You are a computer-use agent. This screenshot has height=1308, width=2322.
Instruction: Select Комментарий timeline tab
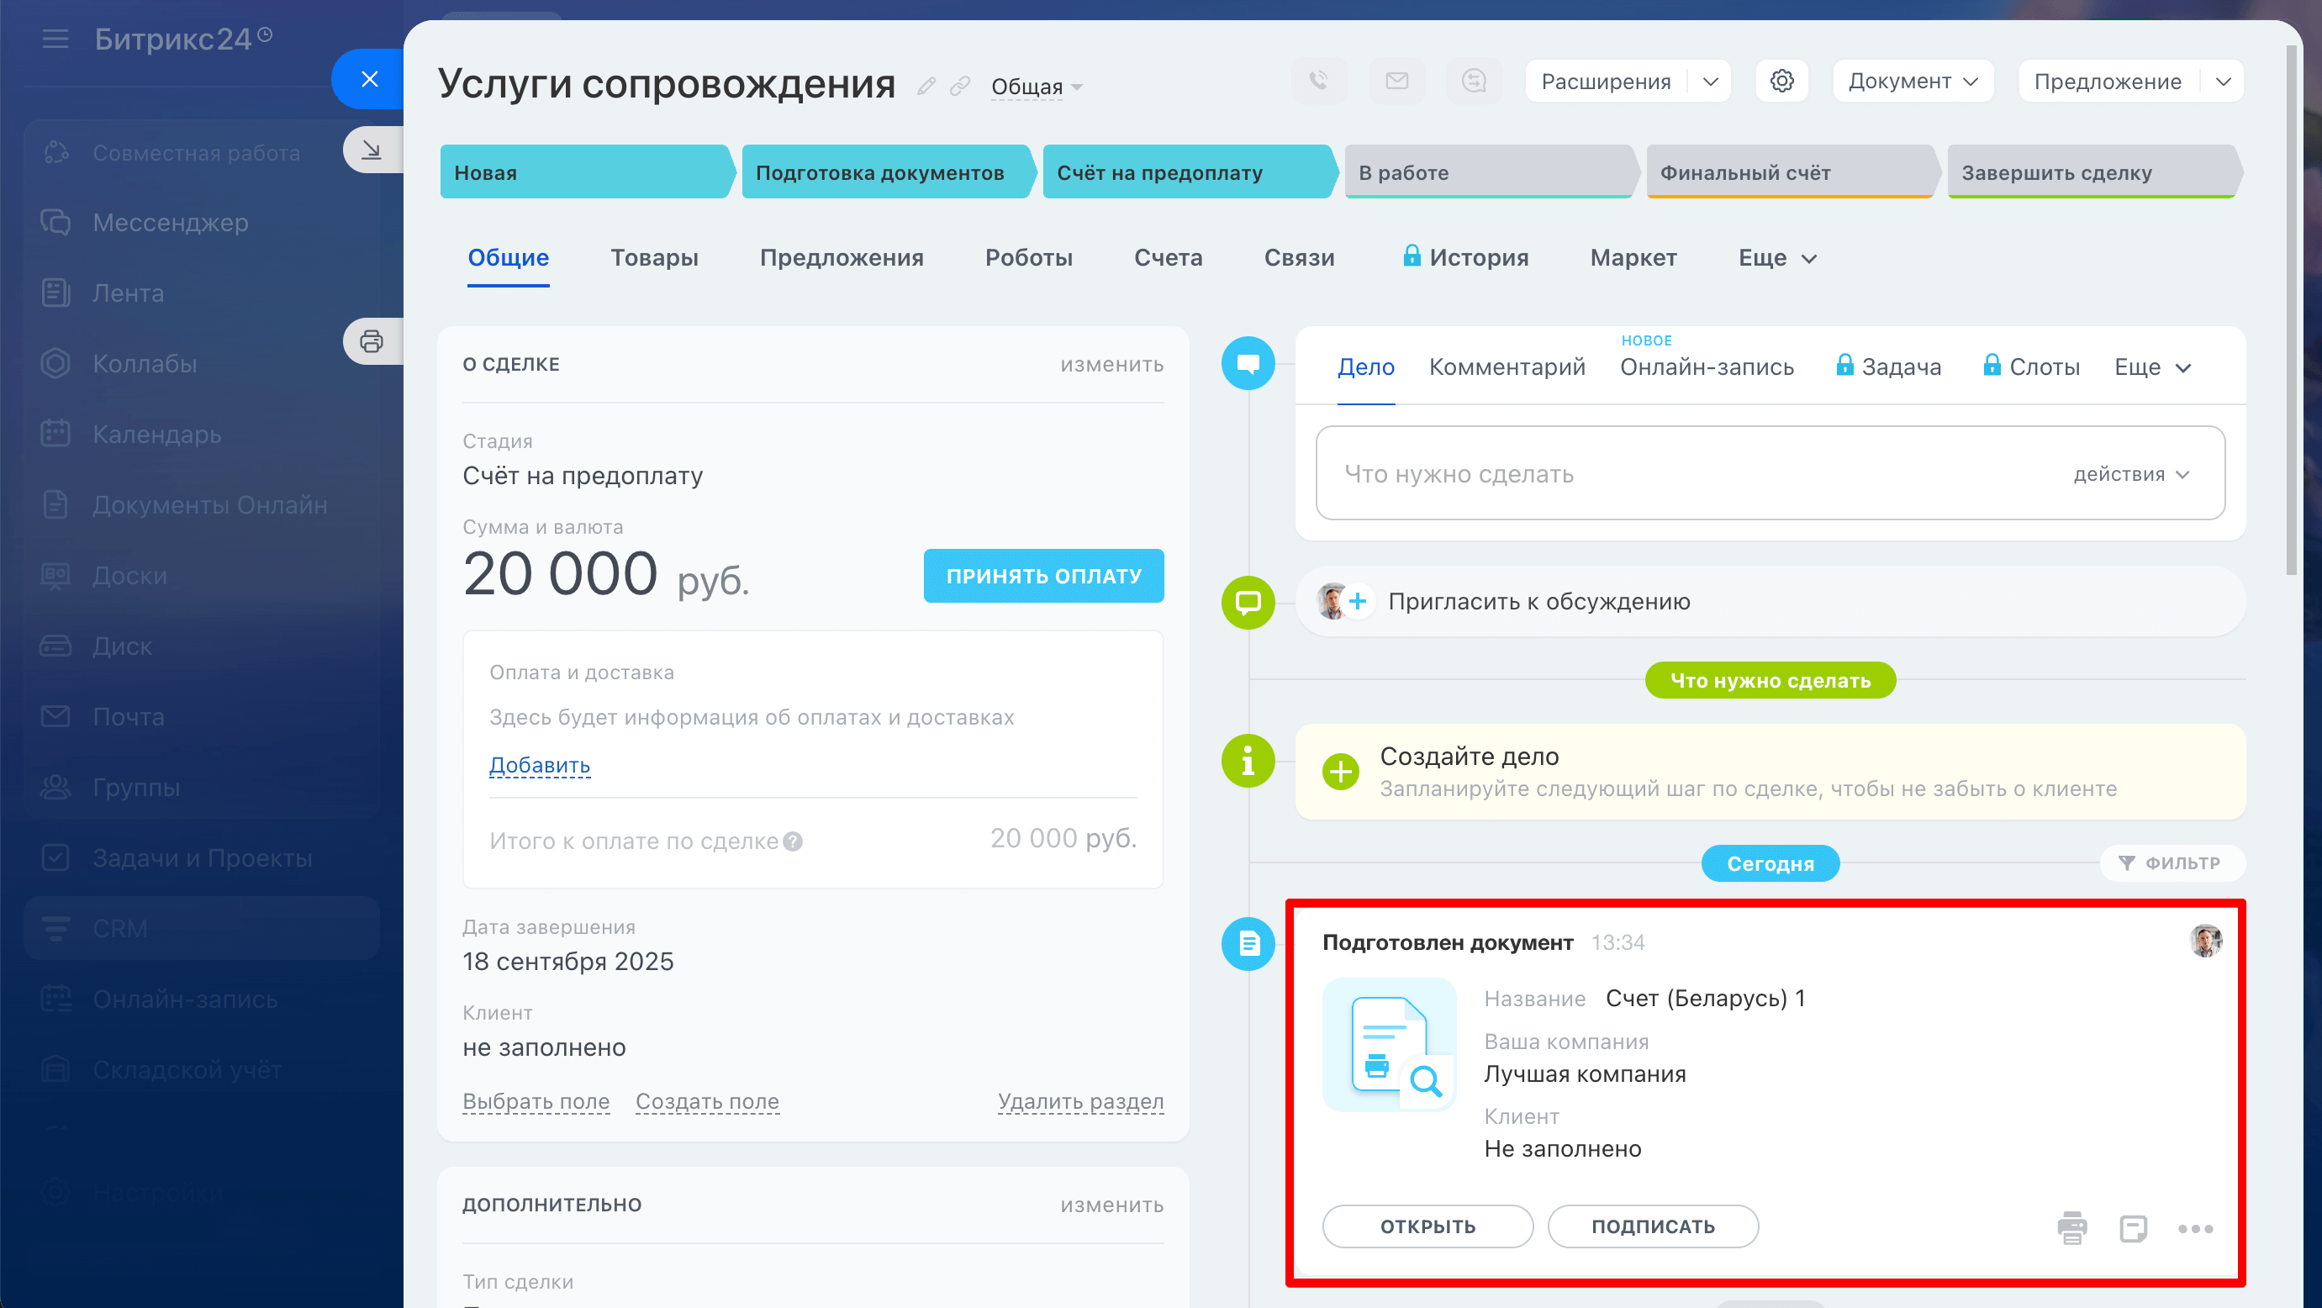click(x=1507, y=367)
